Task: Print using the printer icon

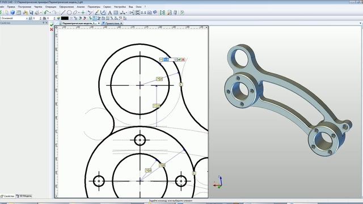Action: pos(37,12)
